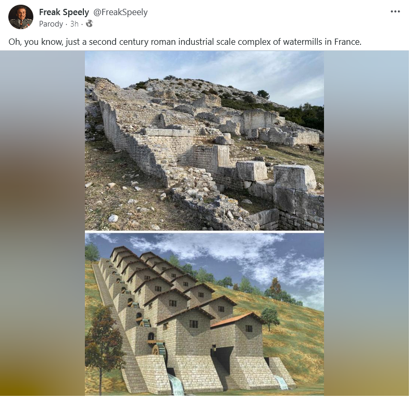
Task: Open the watermill reconstruction render image
Action: 204,314
